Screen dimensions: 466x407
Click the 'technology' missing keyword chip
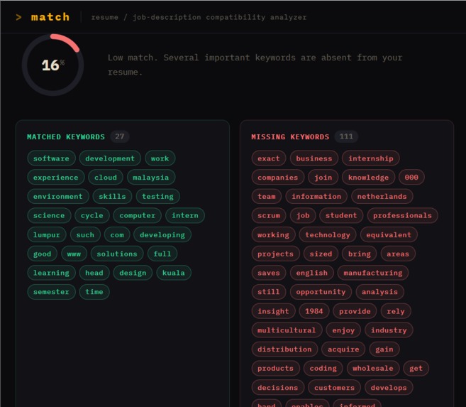328,234
